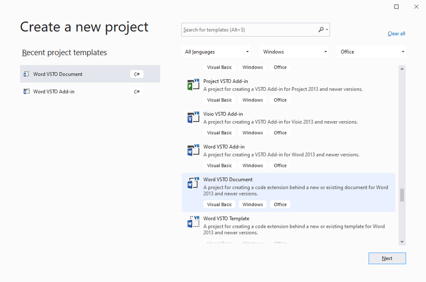
Task: Select recent Word VSTO Document C# template
Action: pos(90,74)
